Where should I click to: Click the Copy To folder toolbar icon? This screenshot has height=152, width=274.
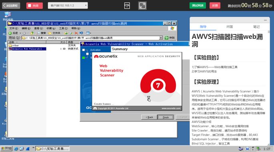(71, 33)
